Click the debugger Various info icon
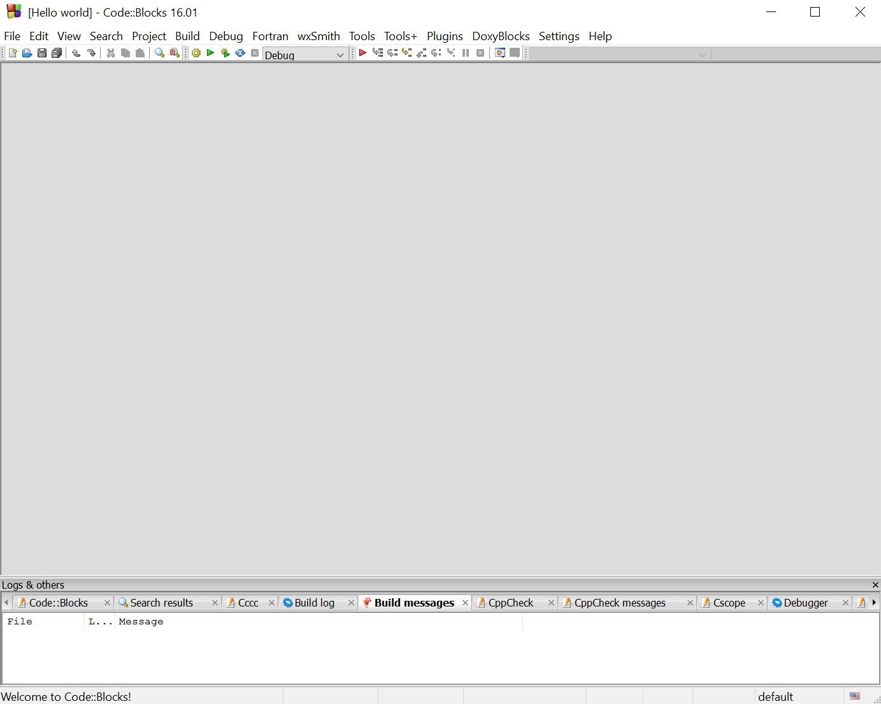 [515, 54]
